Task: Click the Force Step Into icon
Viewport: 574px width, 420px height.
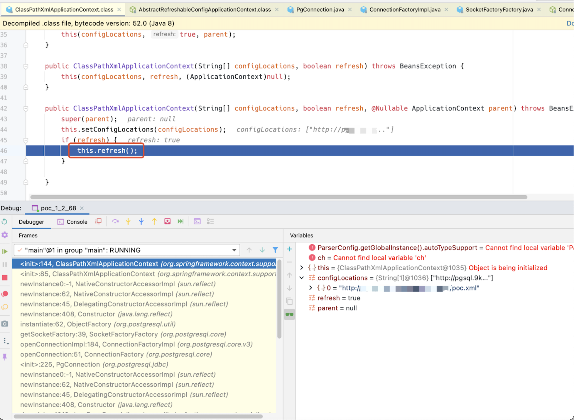Action: click(x=141, y=222)
